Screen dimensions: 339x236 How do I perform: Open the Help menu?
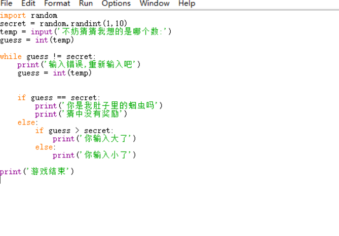186,4
